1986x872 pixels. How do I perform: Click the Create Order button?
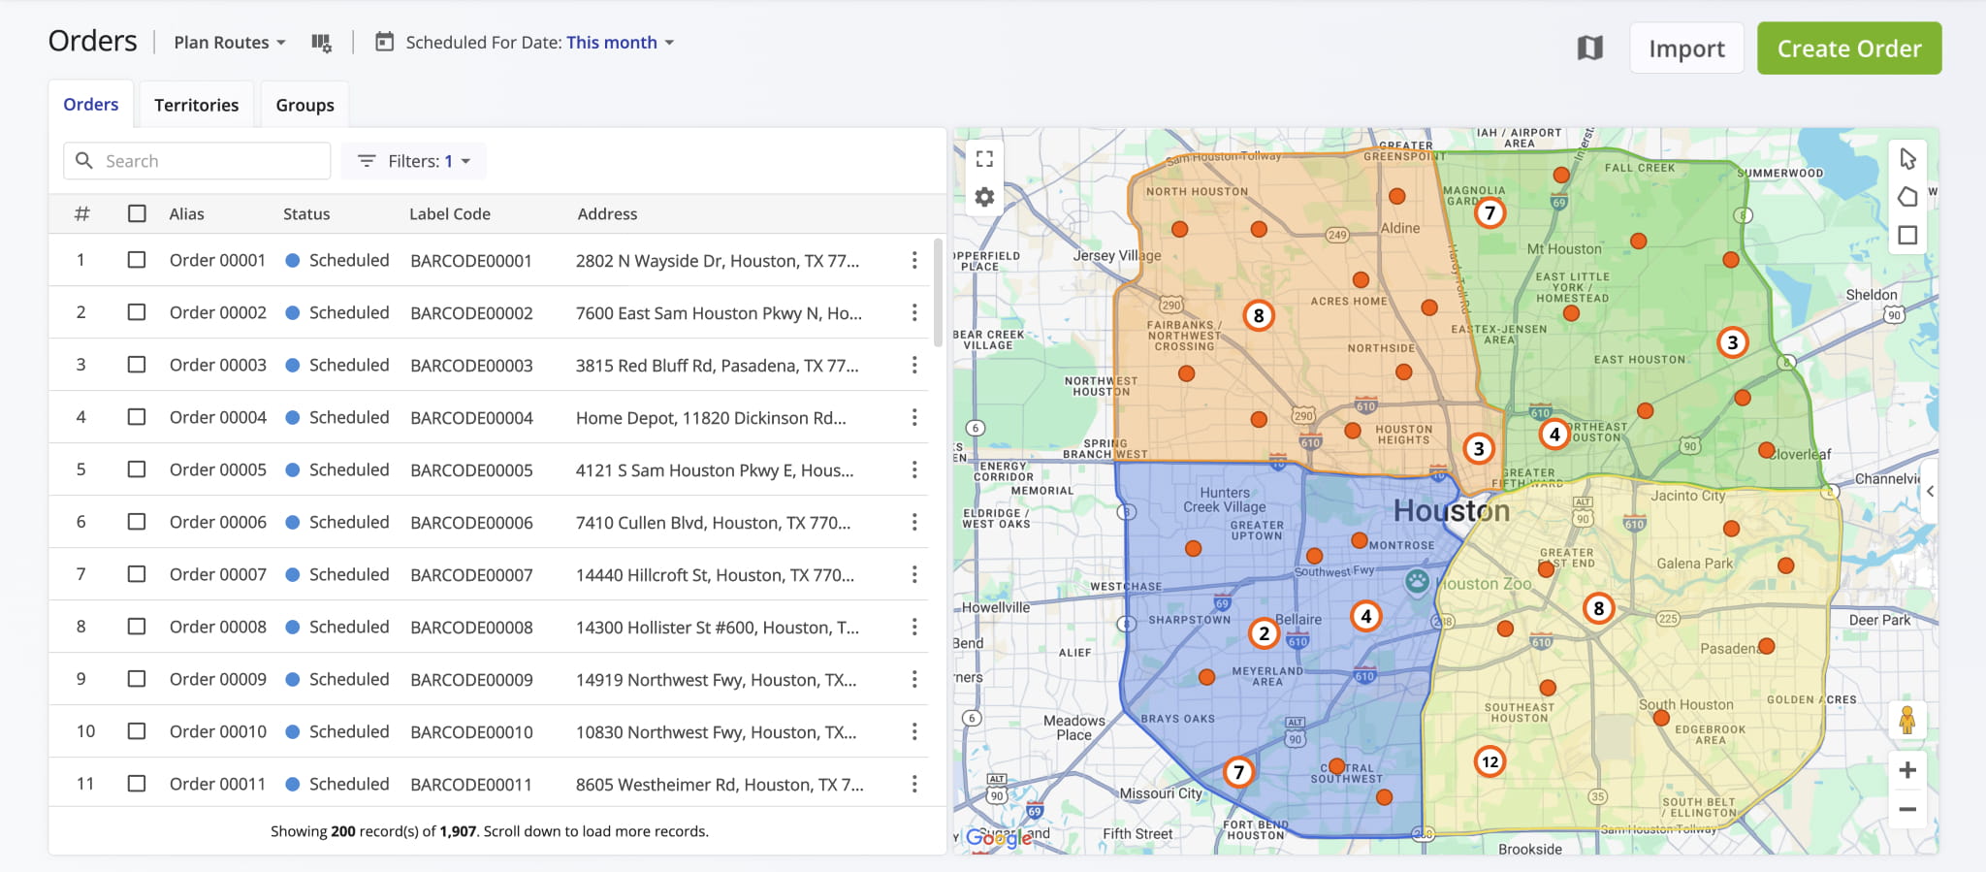click(1848, 48)
